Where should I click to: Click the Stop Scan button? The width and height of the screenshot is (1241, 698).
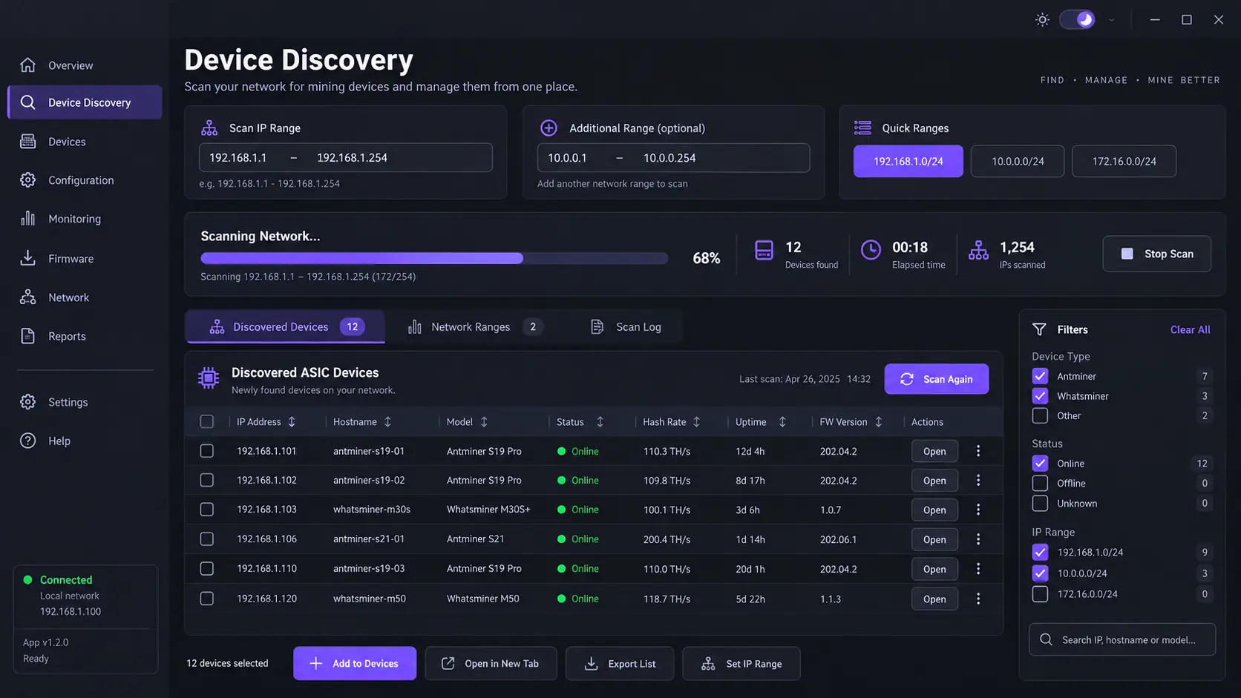1157,254
